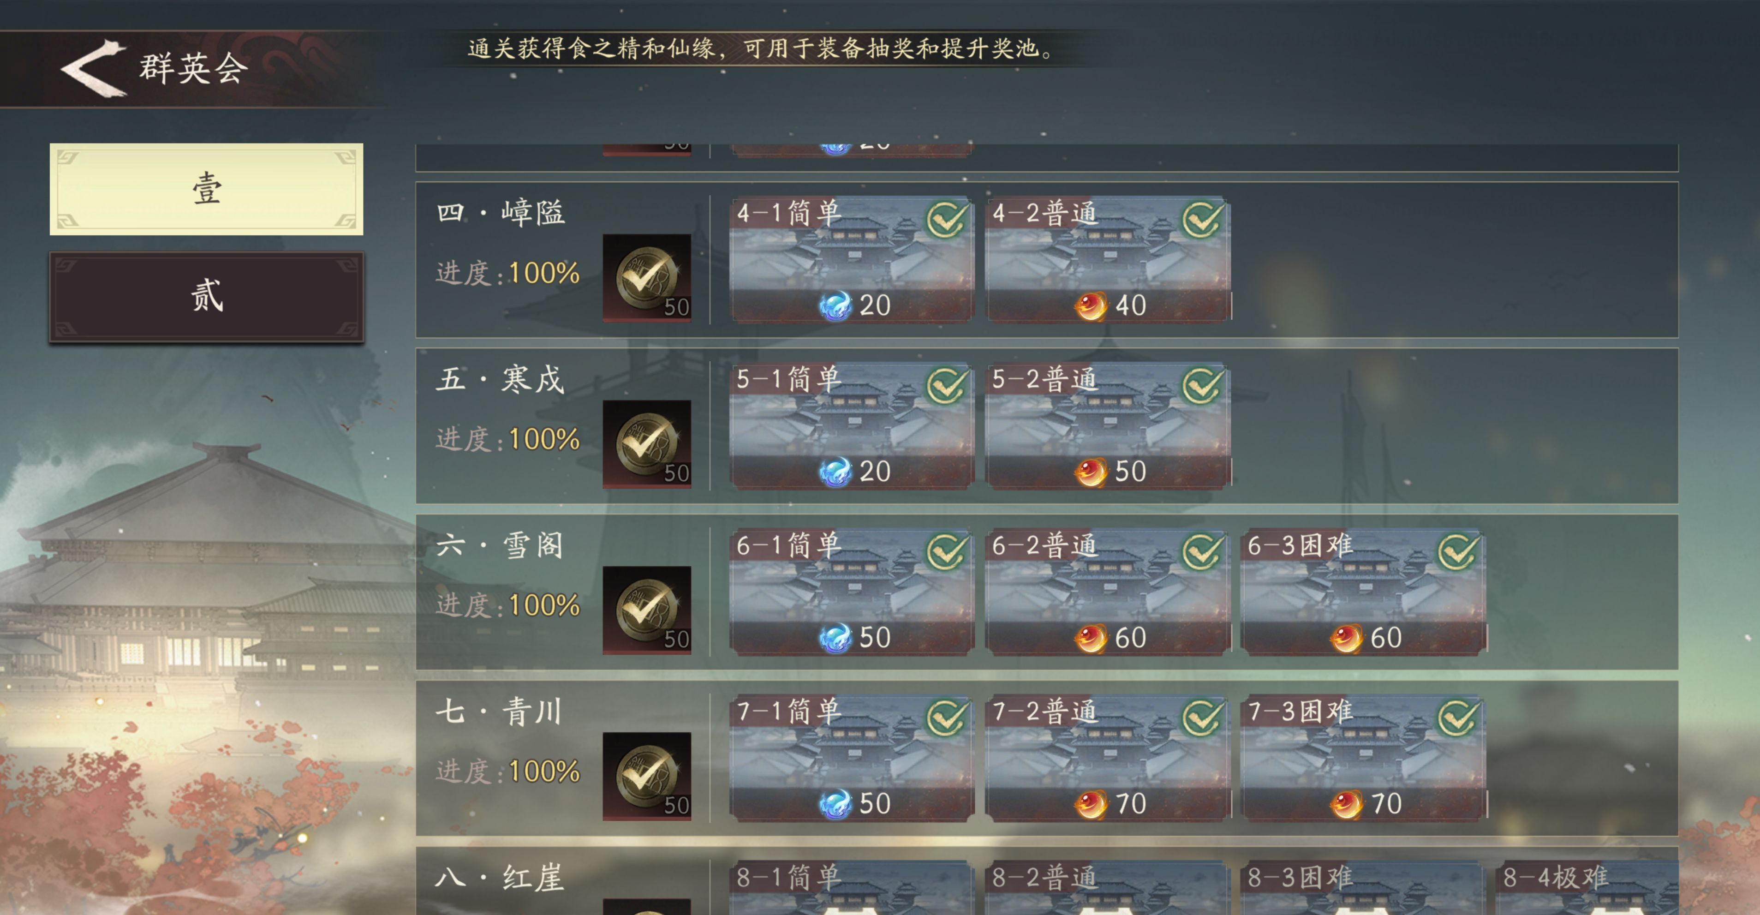Tap the completed checkmark on stage 4-2
This screenshot has height=915, width=1760.
(1203, 219)
